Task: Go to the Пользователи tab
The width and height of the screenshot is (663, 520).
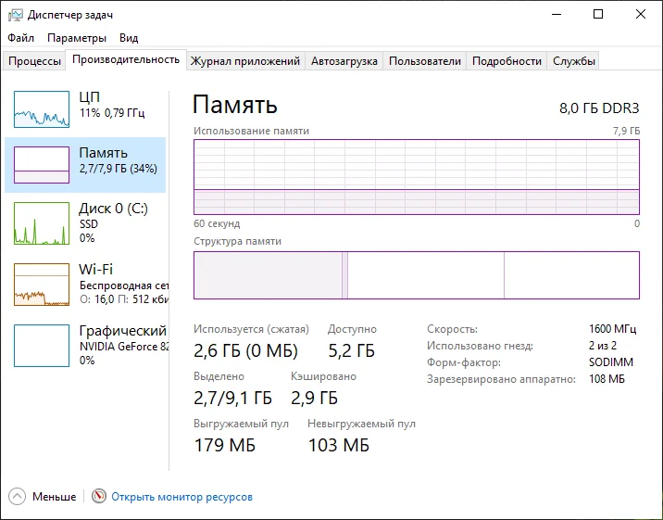Action: (x=424, y=61)
